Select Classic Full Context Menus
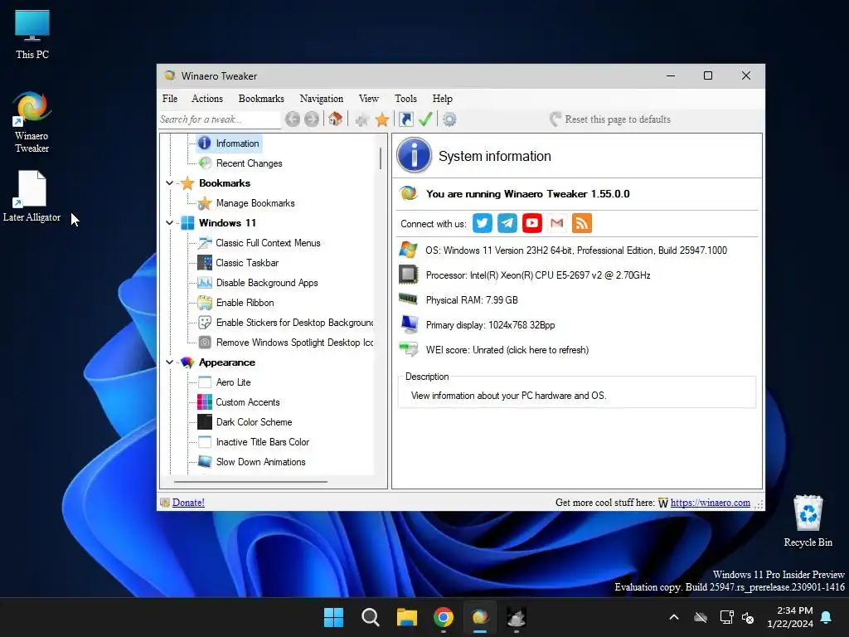 268,243
